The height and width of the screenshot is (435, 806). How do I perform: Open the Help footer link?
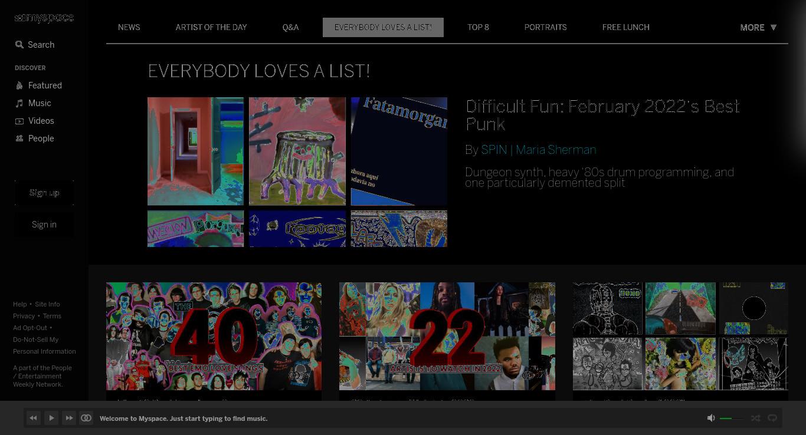pyautogui.click(x=20, y=304)
